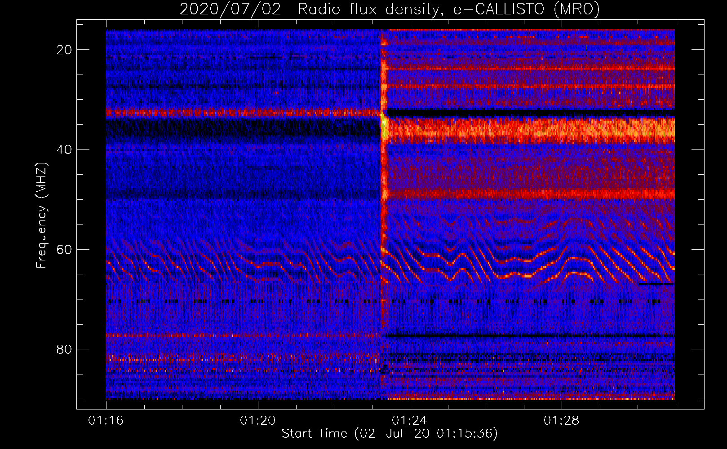Click the "01:16" time tick label
The height and width of the screenshot is (449, 727).
(106, 421)
